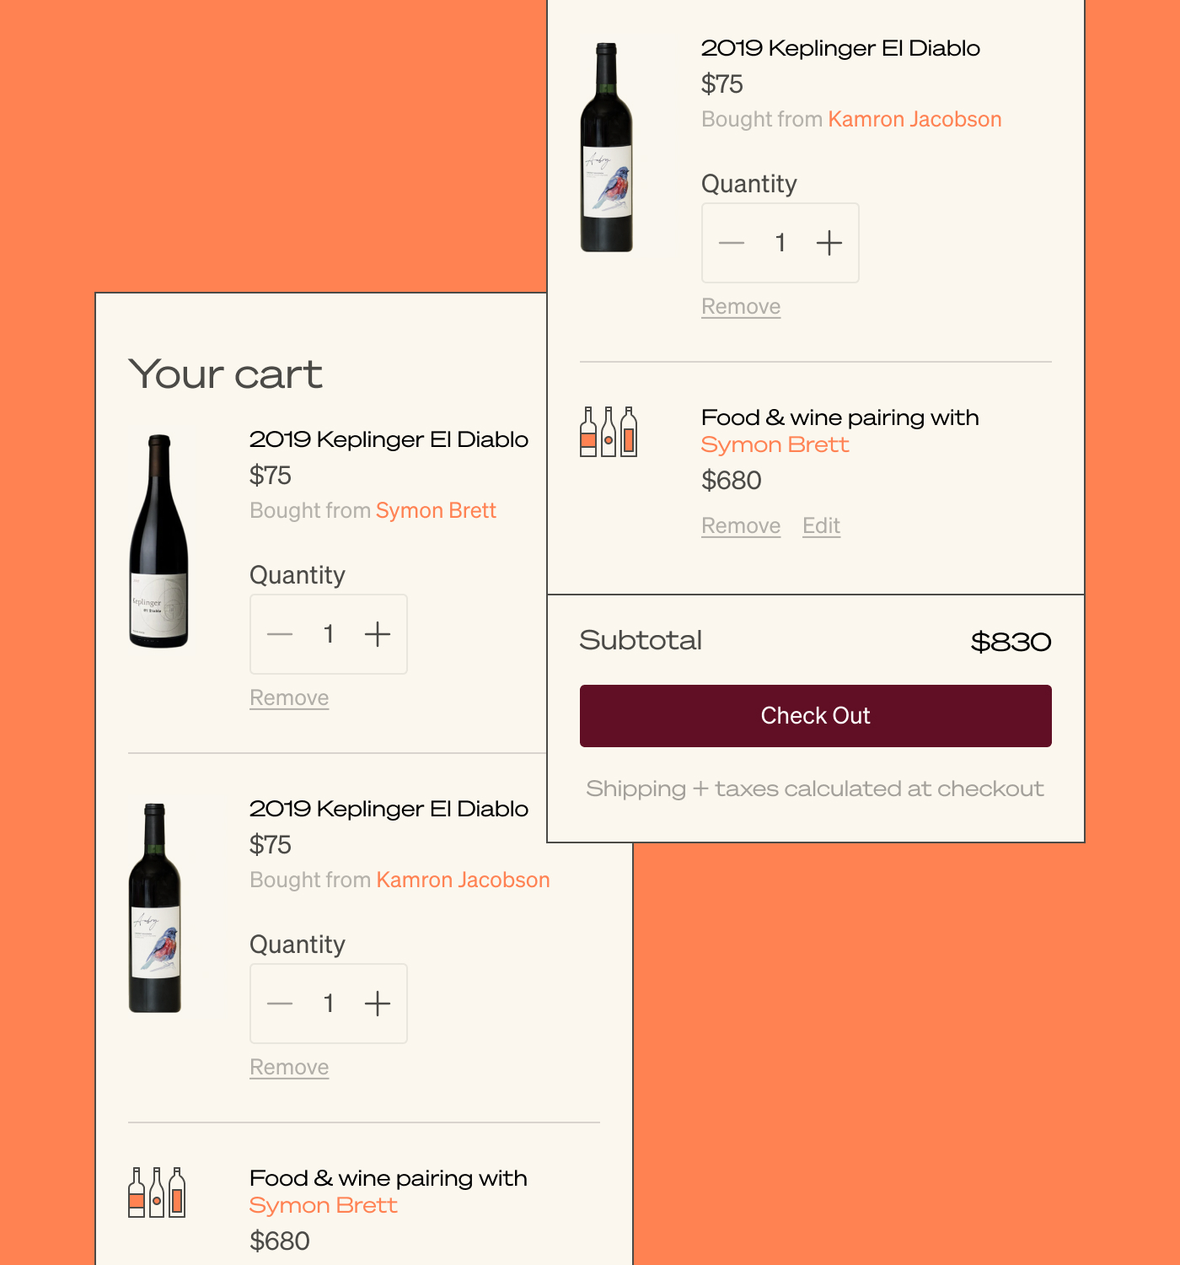
Task: Select the top bottle thumbnail under Your cart
Action: click(x=158, y=540)
